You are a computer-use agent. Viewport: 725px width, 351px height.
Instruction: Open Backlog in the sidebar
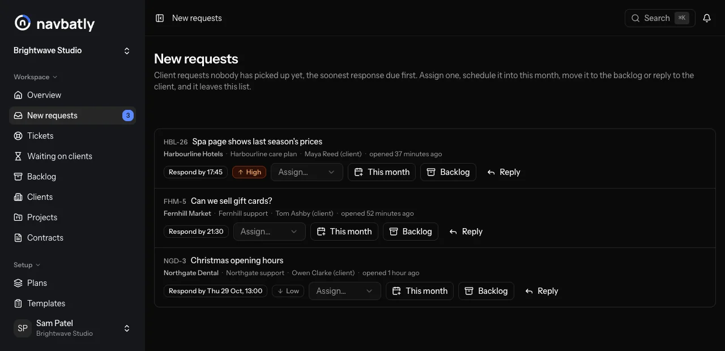(72, 177)
